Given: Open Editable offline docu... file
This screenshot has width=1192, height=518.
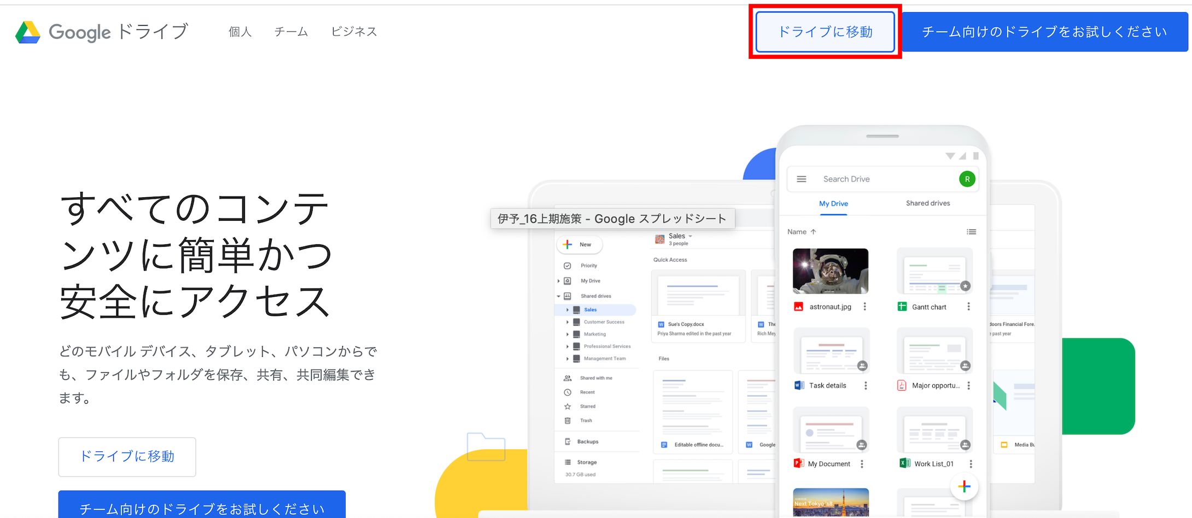Looking at the screenshot, I should [x=693, y=412].
